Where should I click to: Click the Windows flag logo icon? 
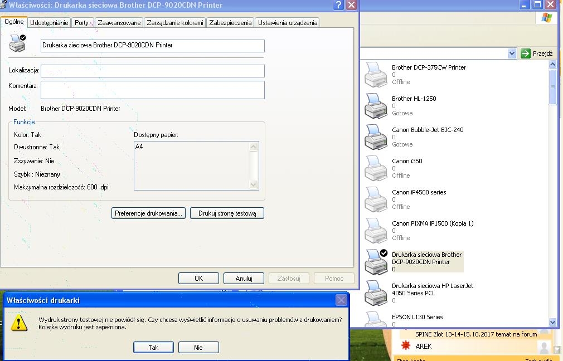click(x=546, y=18)
